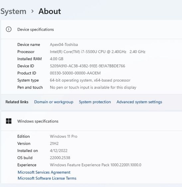Select the No pen or touch input text

[93, 88]
